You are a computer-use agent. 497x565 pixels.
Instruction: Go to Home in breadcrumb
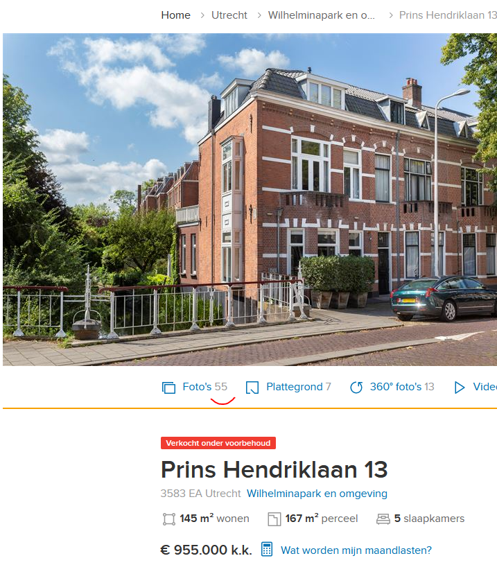[175, 15]
